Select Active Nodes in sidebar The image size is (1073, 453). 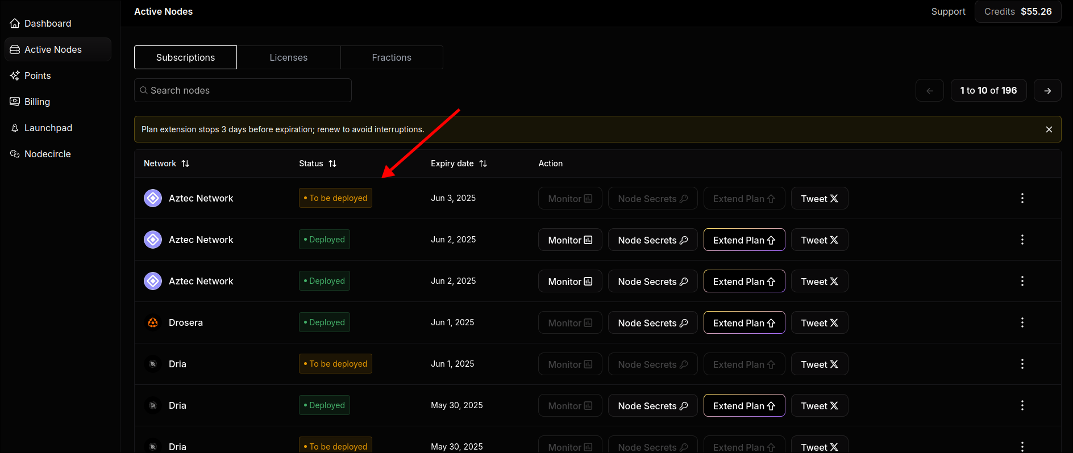click(x=58, y=49)
